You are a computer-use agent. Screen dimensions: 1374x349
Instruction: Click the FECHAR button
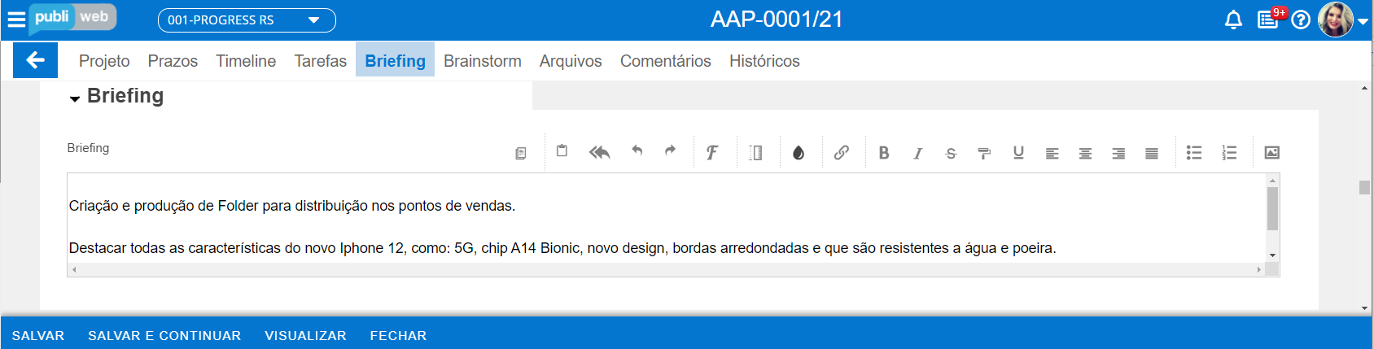click(x=398, y=335)
